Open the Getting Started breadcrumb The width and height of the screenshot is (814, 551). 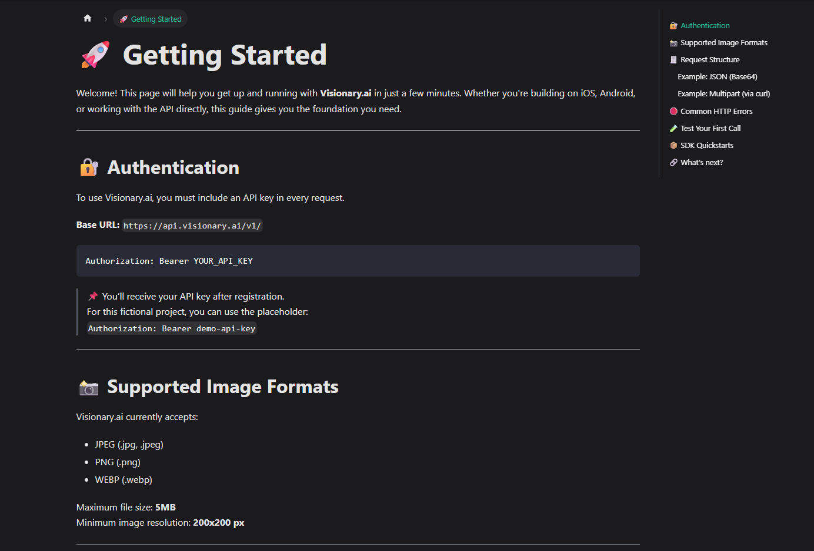coord(150,19)
